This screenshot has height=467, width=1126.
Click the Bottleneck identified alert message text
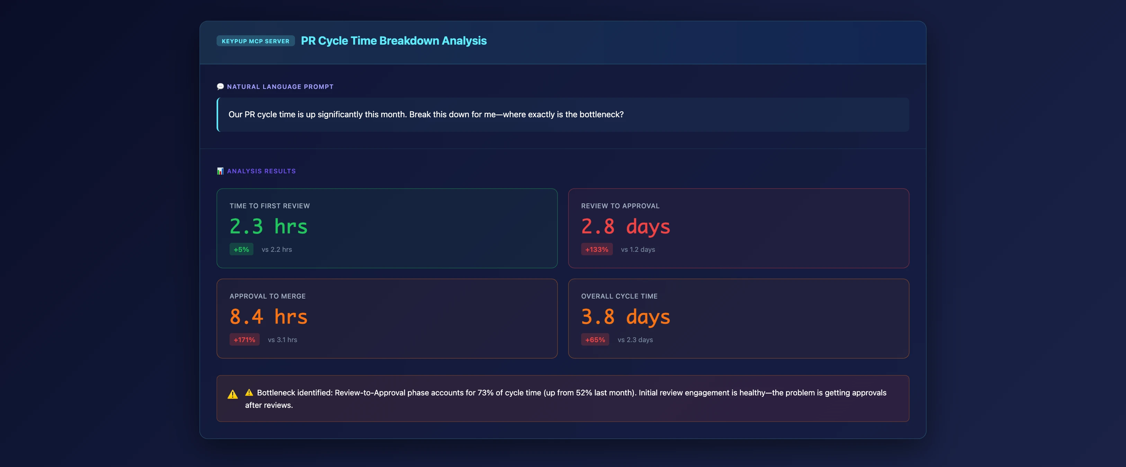(566, 399)
